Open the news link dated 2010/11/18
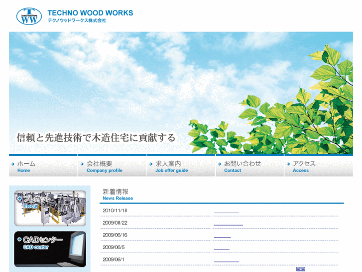 (226, 212)
